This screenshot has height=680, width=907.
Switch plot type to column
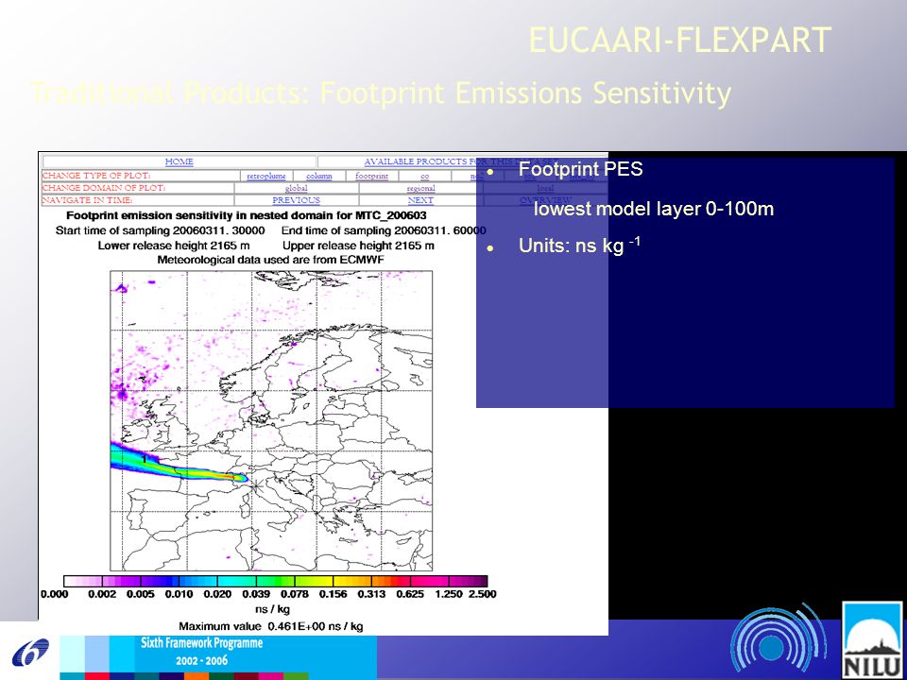tap(318, 176)
